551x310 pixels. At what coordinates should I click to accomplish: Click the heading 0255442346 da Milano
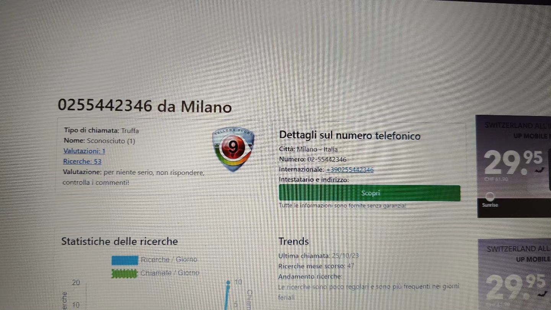click(x=145, y=106)
